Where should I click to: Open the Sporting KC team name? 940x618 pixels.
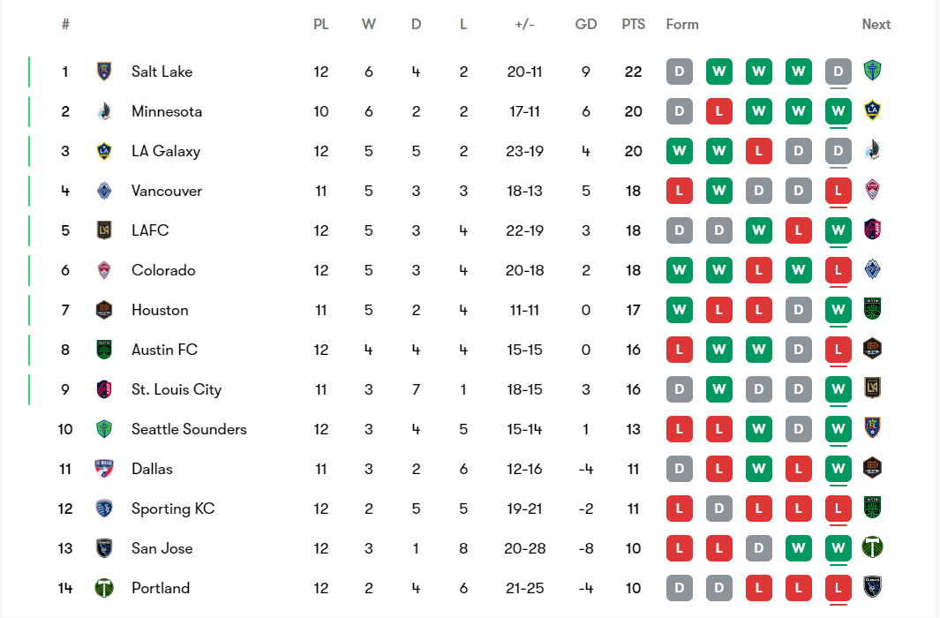[x=172, y=509]
